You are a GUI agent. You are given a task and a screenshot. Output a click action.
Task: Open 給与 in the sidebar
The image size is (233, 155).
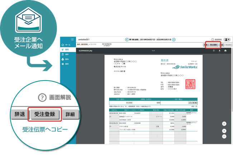67,59
